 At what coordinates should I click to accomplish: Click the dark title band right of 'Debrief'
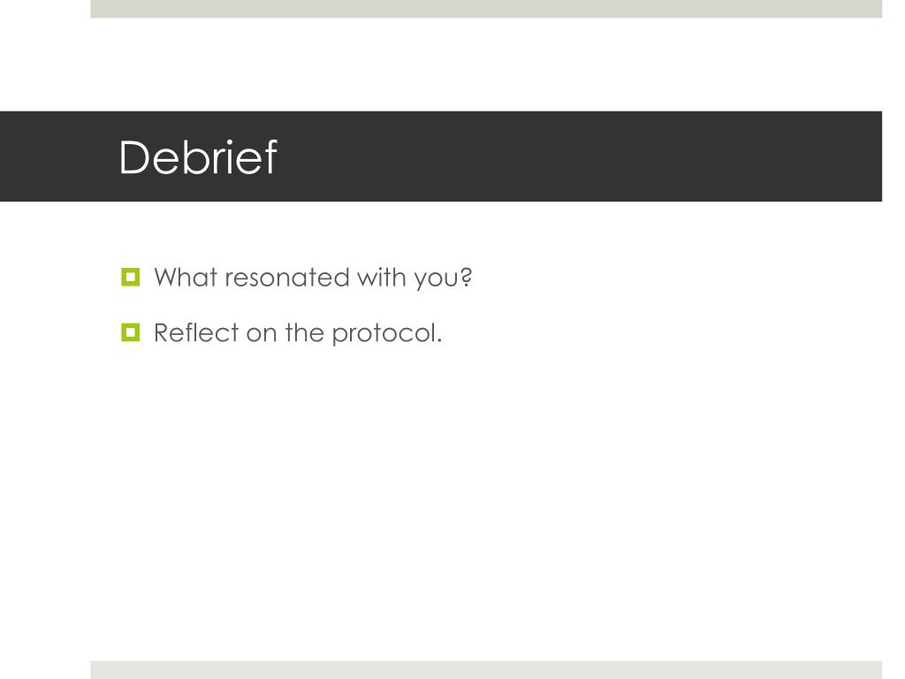(x=577, y=156)
